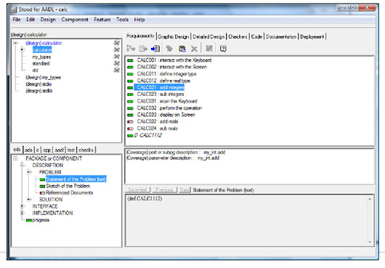Click the greyed tag-shaped toolbar icon
385x268 pixels.
[169, 49]
